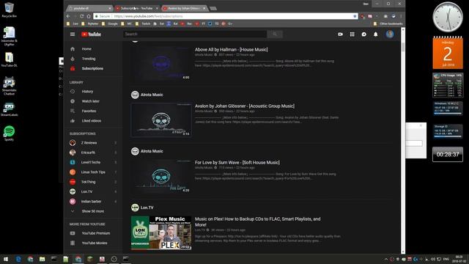Image resolution: width=469 pixels, height=264 pixels.
Task: Expand Show 50 more subscriptions
Action: [93, 211]
